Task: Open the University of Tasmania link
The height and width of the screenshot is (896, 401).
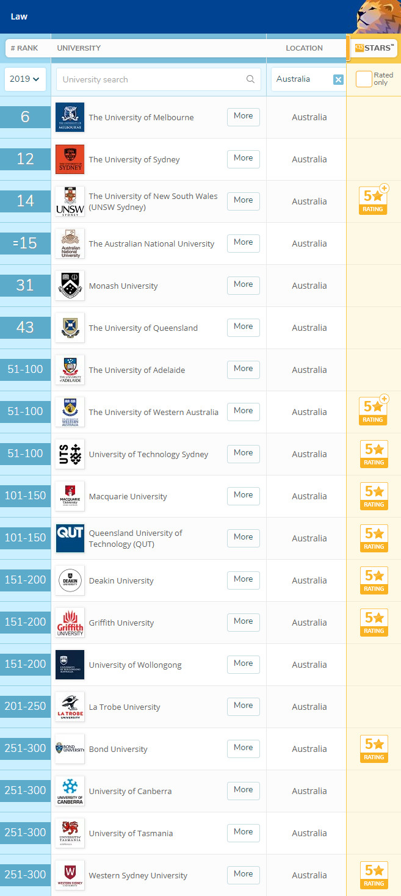Action: click(x=131, y=834)
